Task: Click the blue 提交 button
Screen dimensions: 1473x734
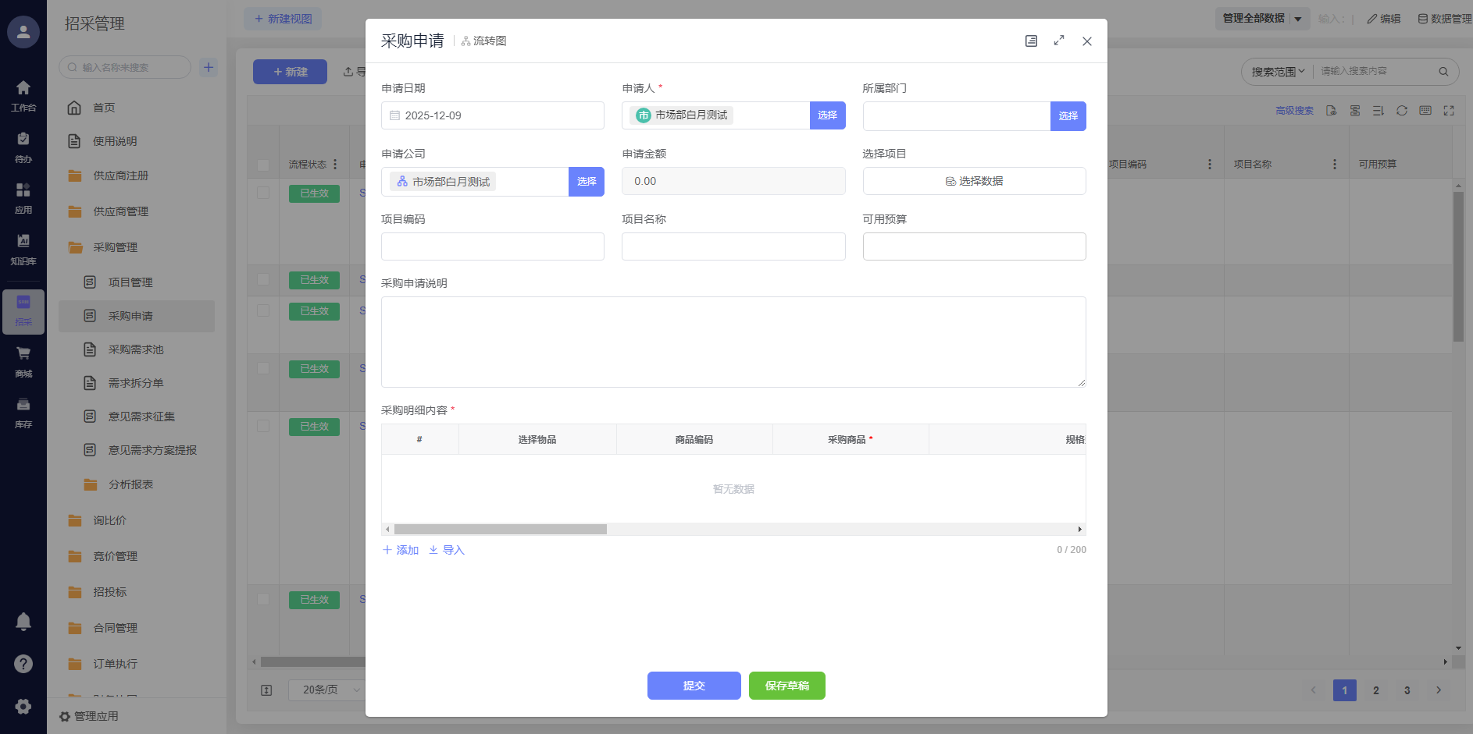Action: pos(694,686)
